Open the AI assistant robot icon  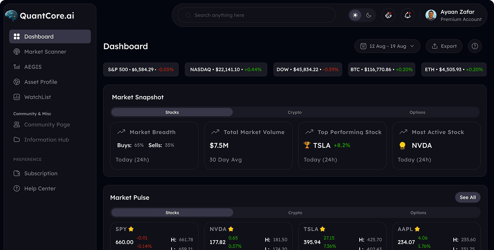point(388,15)
